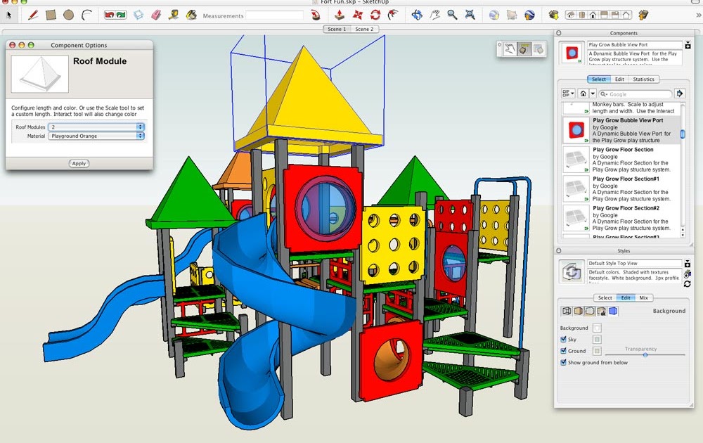703x443 pixels.
Task: Select Play Grow Floor Section#2 component
Action: click(x=622, y=218)
